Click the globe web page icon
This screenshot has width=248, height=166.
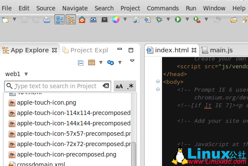tap(136, 19)
